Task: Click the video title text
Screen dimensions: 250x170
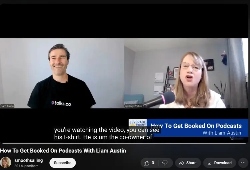Action: point(63,151)
